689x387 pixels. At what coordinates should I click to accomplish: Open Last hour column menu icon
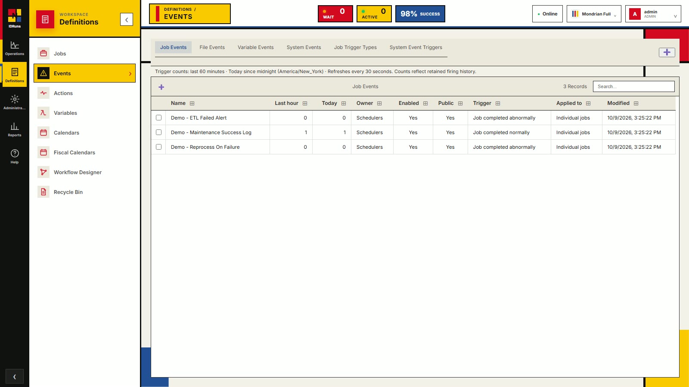click(x=305, y=104)
